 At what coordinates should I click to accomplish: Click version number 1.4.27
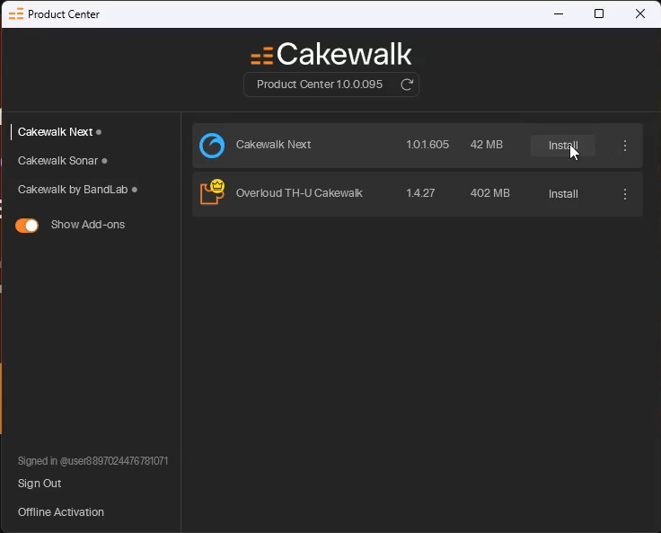coord(420,193)
